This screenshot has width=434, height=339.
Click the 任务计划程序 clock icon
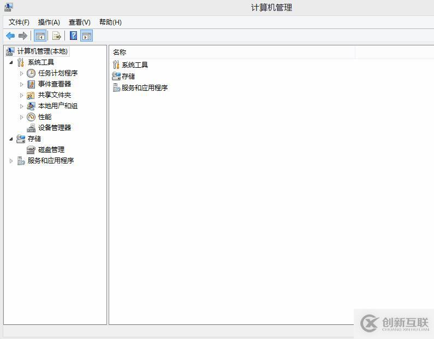click(31, 73)
